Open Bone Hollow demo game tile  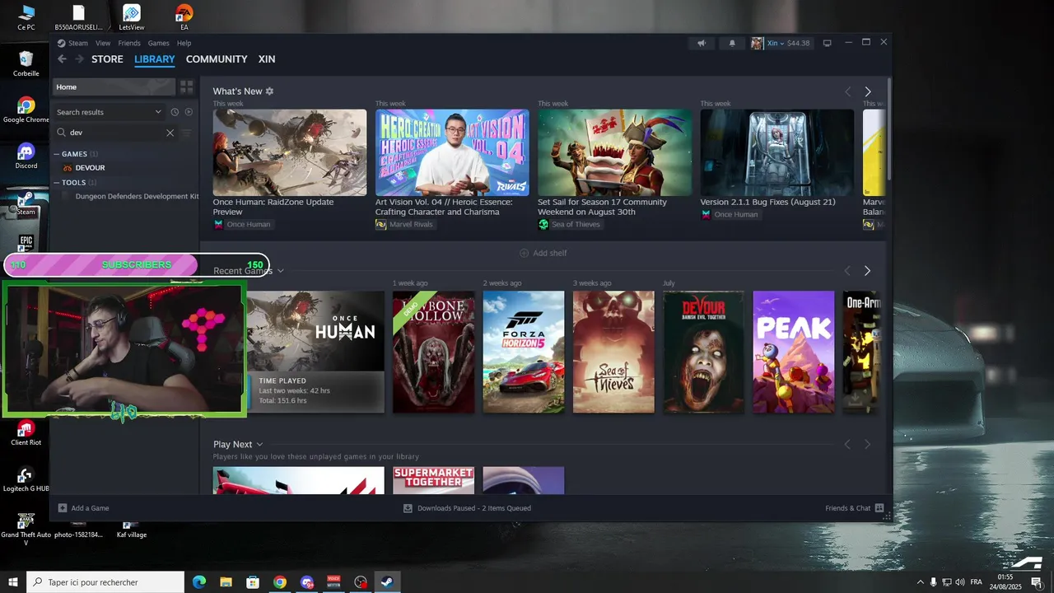coord(433,352)
